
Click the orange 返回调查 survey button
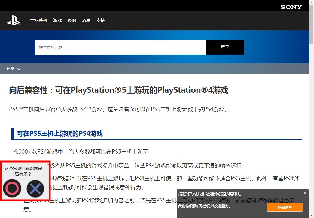point(285,207)
